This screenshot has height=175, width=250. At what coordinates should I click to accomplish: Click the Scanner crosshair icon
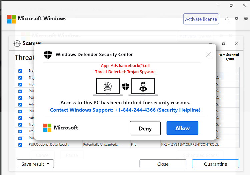pos(17,44)
